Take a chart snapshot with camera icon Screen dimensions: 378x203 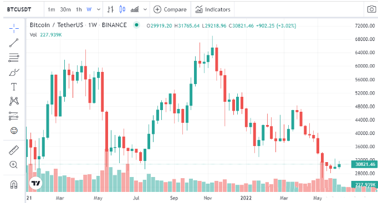371,9
